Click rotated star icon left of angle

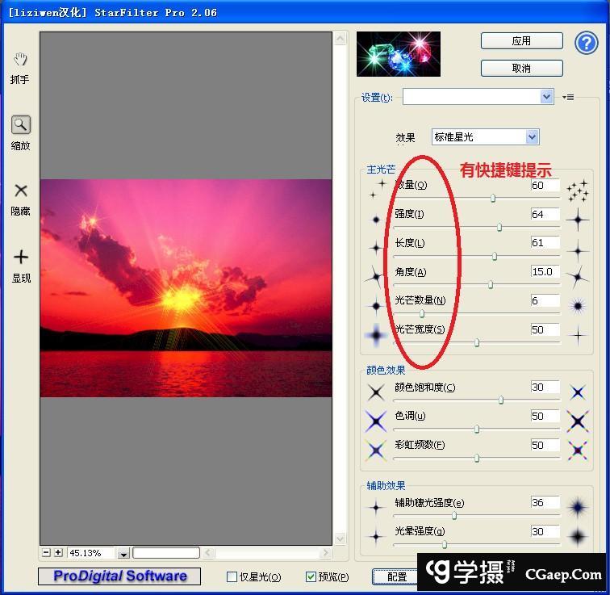[375, 277]
